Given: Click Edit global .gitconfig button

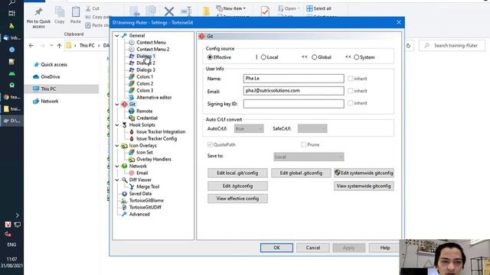Looking at the screenshot, I should pos(301,173).
